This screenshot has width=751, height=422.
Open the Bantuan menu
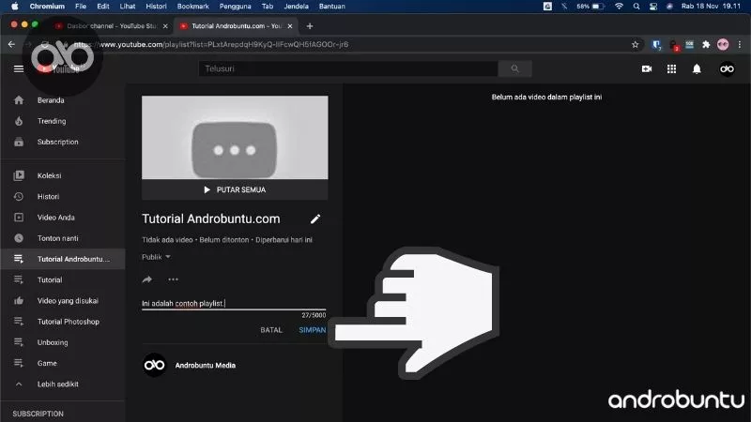point(332,7)
